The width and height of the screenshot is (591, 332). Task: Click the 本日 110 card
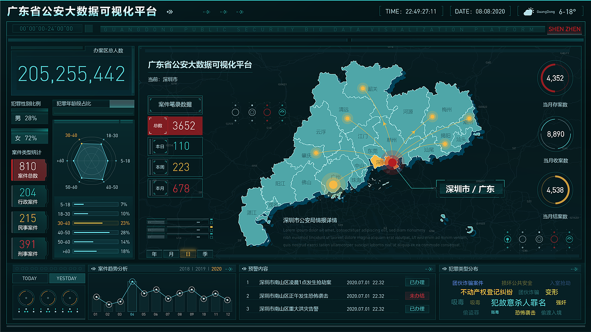175,146
